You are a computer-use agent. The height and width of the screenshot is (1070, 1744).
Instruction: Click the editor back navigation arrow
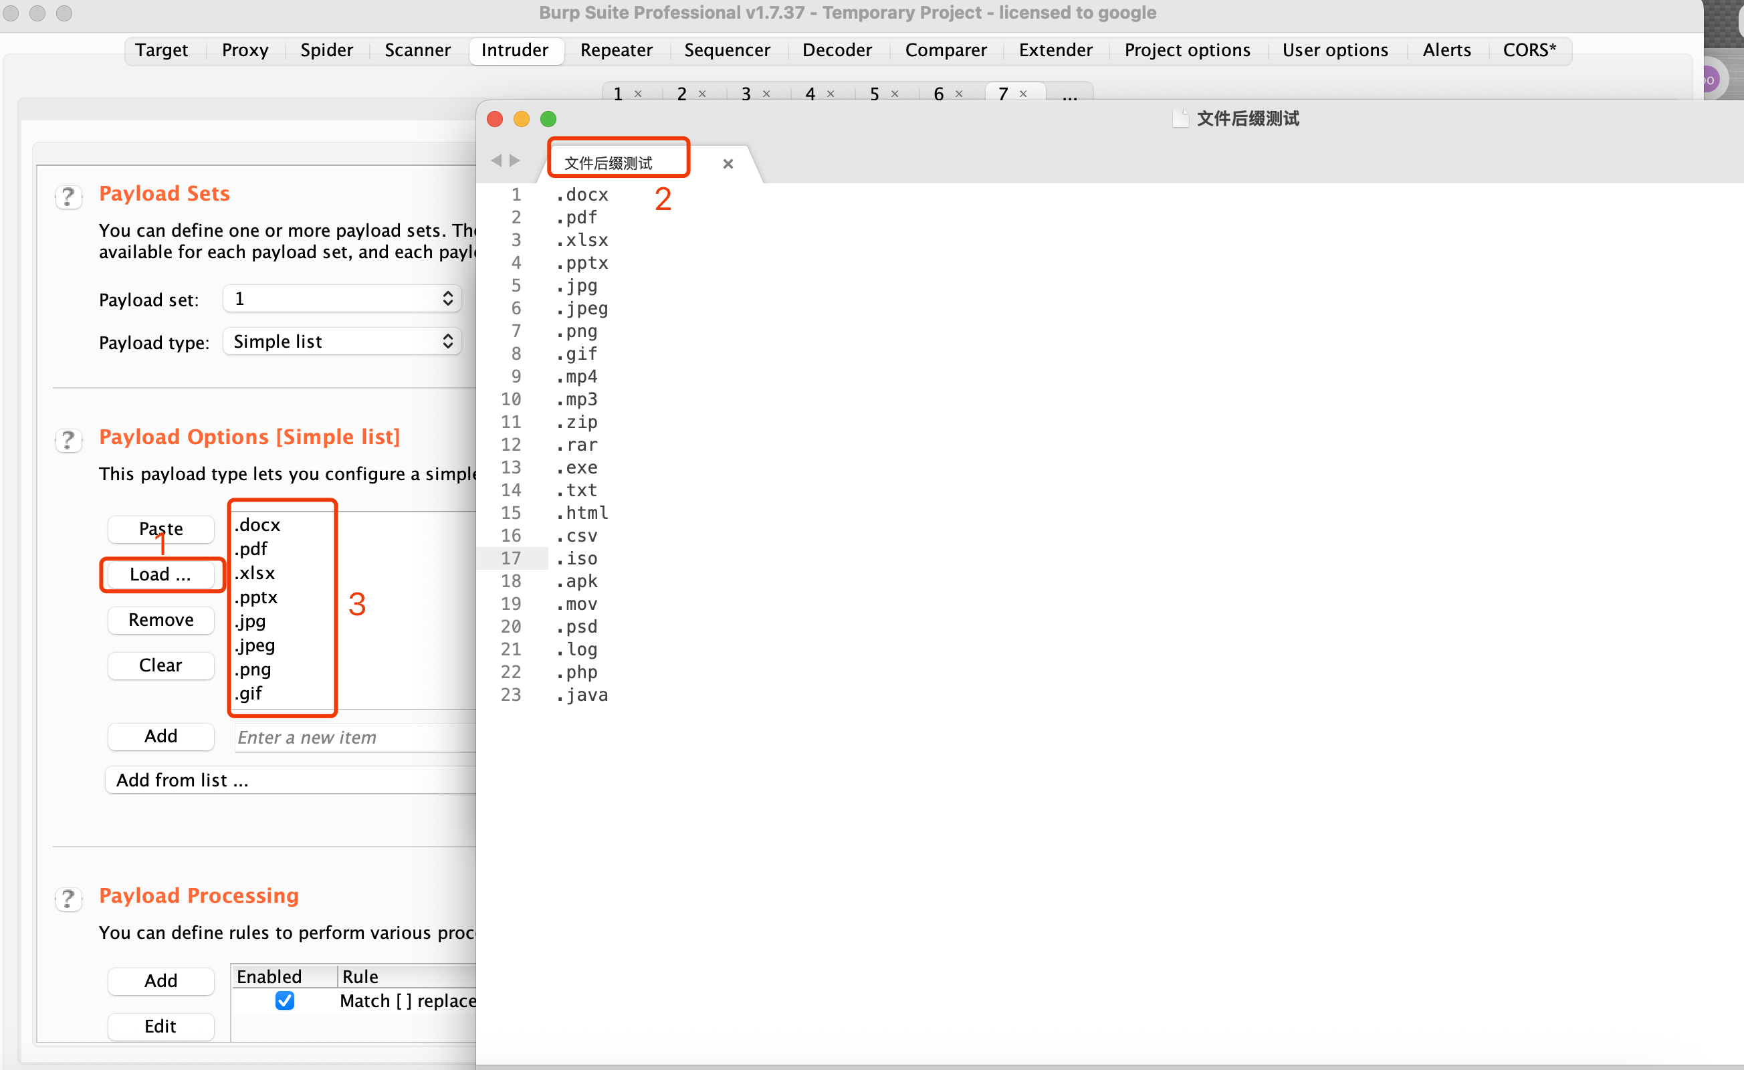coord(496,160)
